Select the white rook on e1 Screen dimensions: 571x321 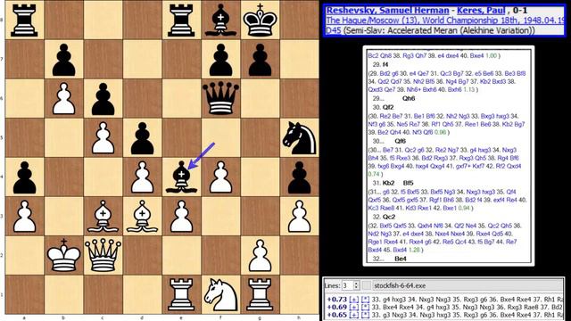[x=181, y=295]
